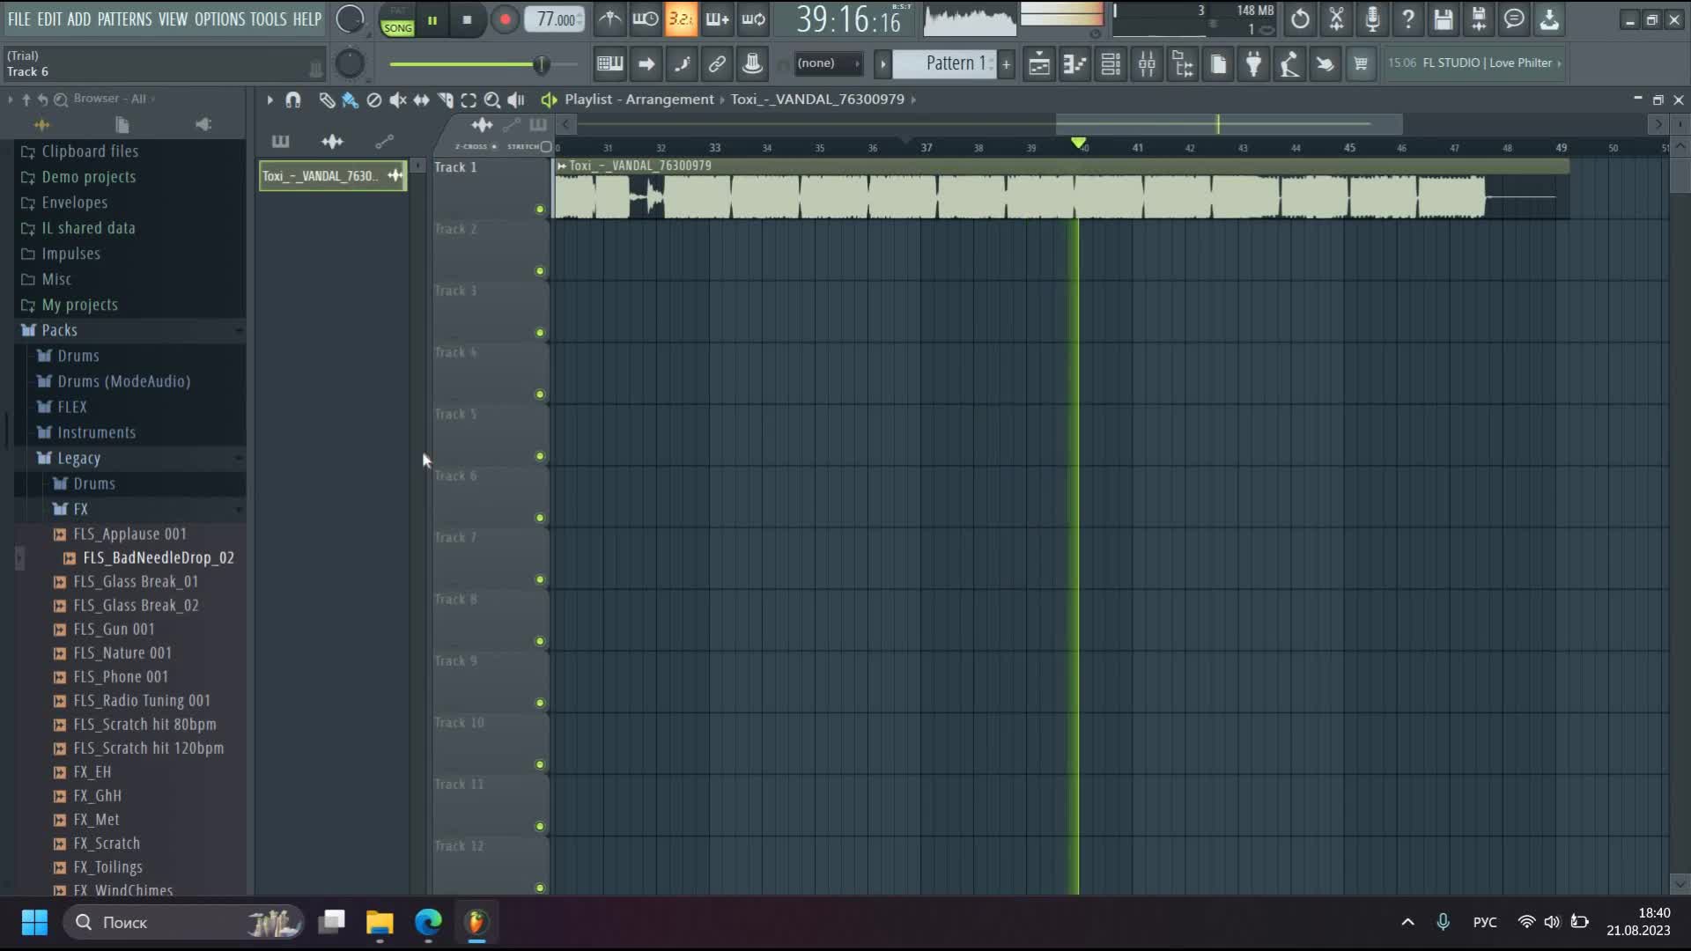Screen dimensions: 1691x951
Task: Open the VIEW menu
Action: [x=174, y=18]
